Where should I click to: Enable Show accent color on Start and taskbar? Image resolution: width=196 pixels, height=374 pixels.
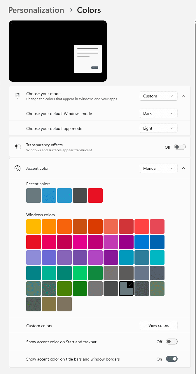172,342
